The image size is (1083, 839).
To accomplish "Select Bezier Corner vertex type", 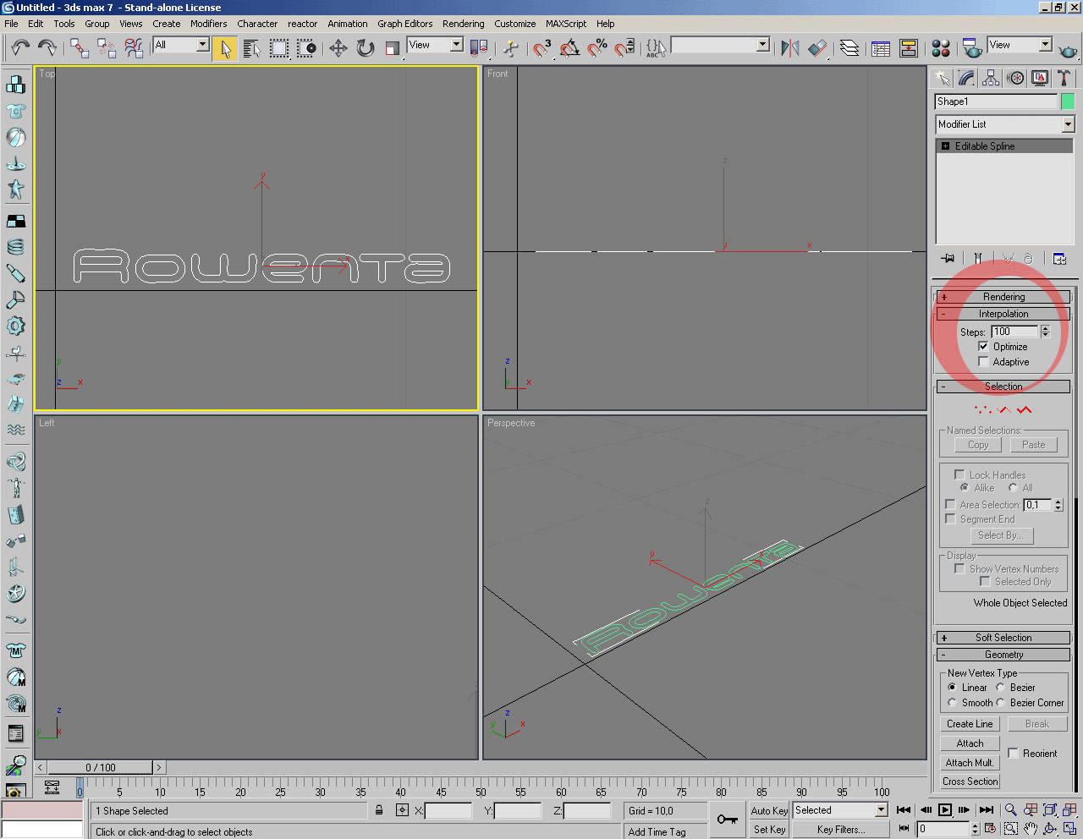I will point(1001,703).
